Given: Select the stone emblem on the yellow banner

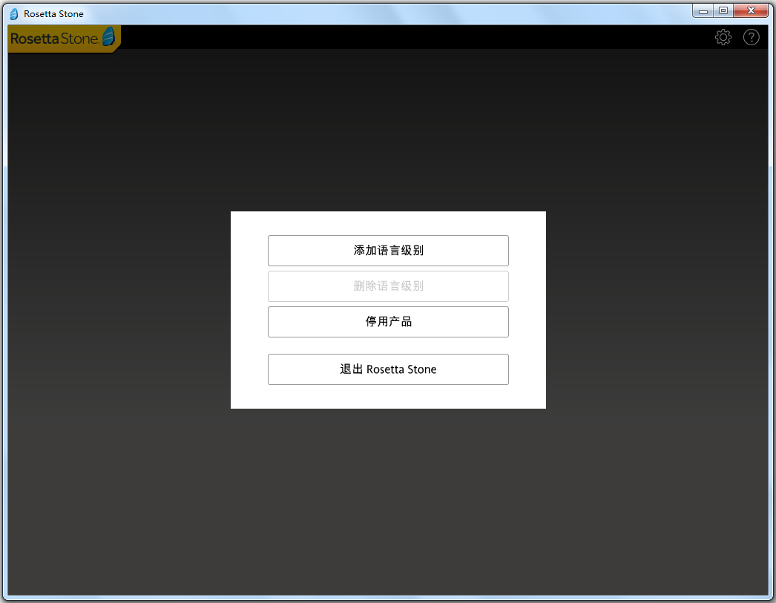Looking at the screenshot, I should pyautogui.click(x=108, y=36).
